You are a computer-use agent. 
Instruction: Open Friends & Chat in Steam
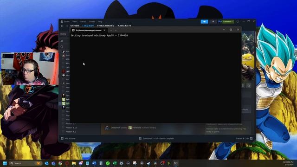[x=244, y=138]
